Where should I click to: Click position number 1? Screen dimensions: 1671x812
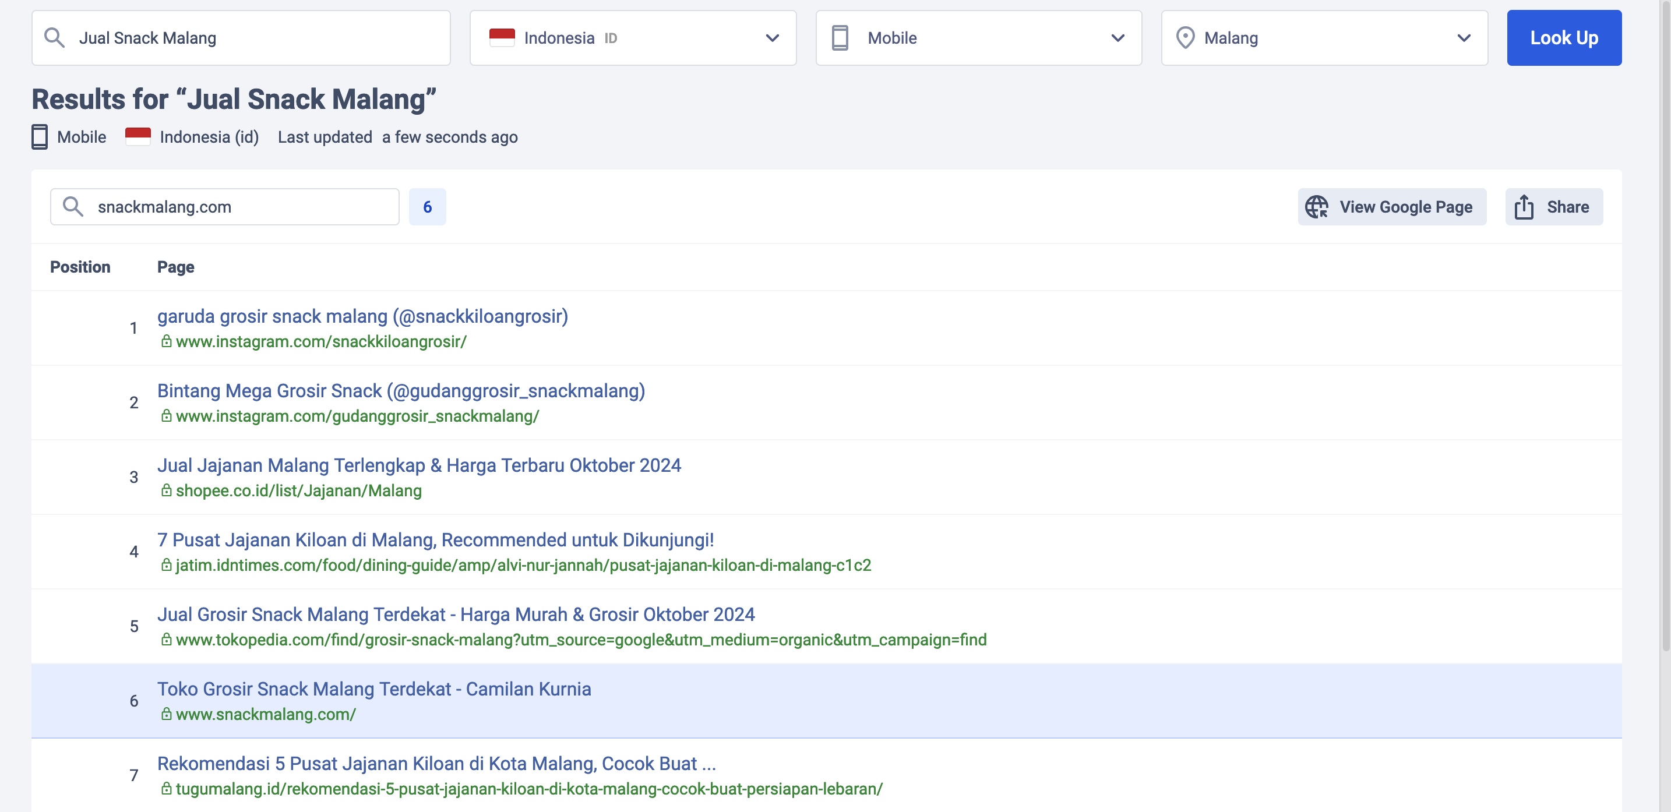click(x=133, y=327)
